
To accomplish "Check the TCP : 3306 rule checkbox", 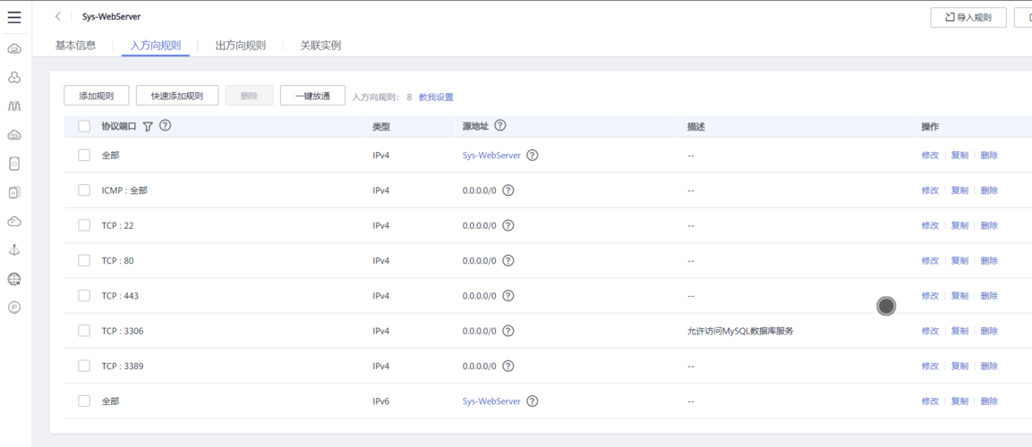I will [x=84, y=331].
